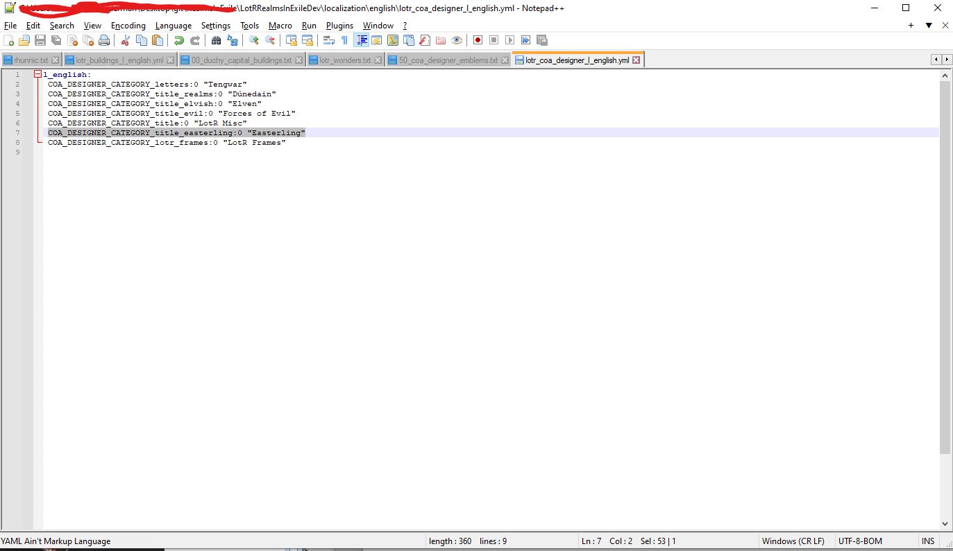Start macro recording with red dot
Viewport: 953px width, 551px height.
click(478, 40)
